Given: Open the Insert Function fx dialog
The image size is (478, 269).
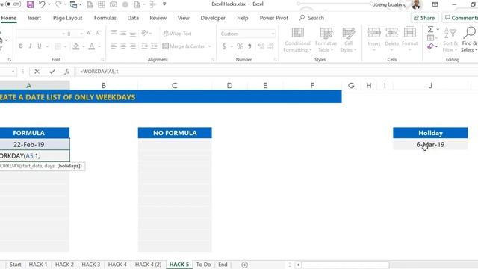Looking at the screenshot, I should [x=66, y=72].
